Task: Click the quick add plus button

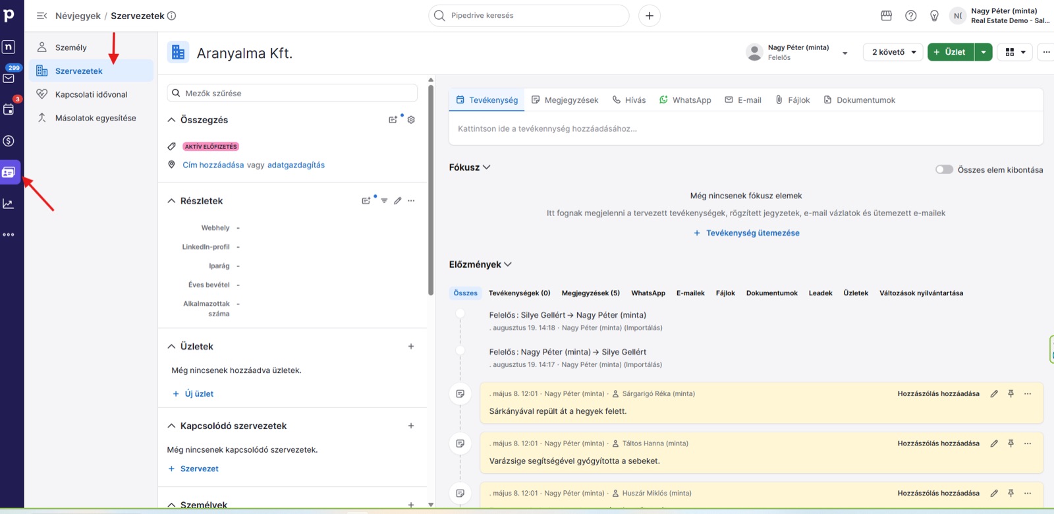Action: tap(650, 16)
